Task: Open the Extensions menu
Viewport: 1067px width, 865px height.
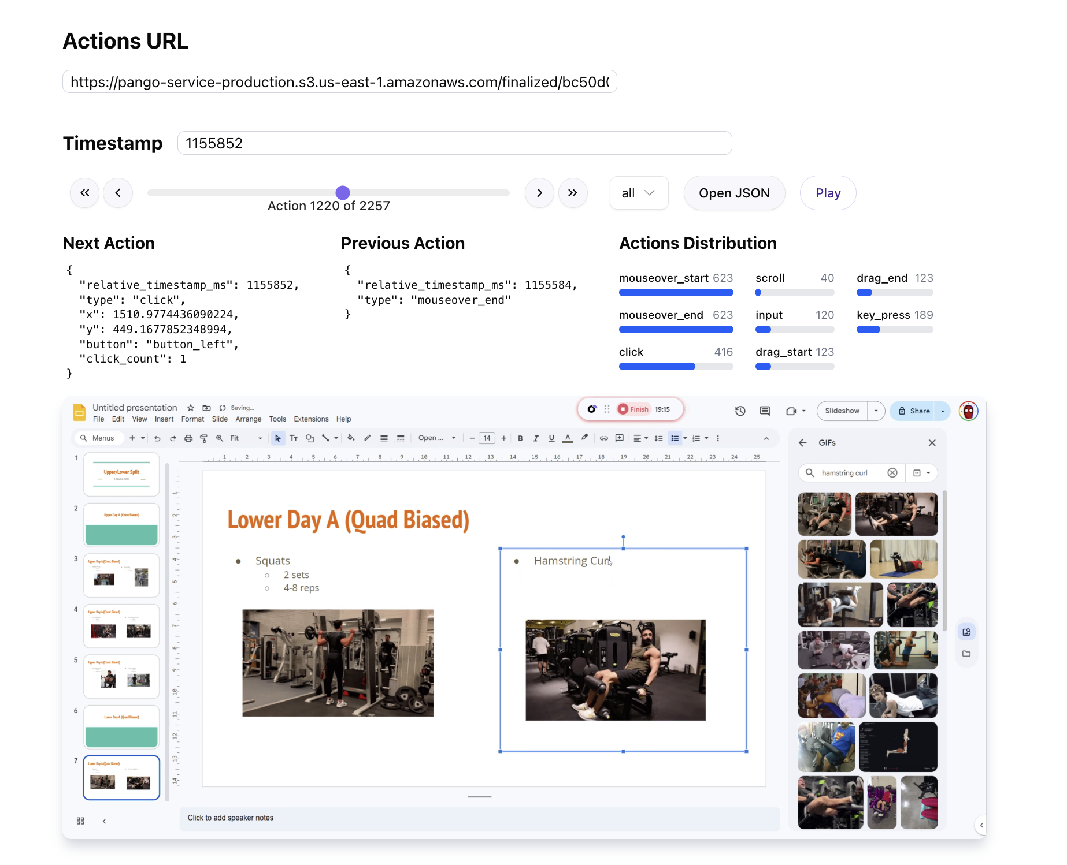Action: [x=311, y=419]
